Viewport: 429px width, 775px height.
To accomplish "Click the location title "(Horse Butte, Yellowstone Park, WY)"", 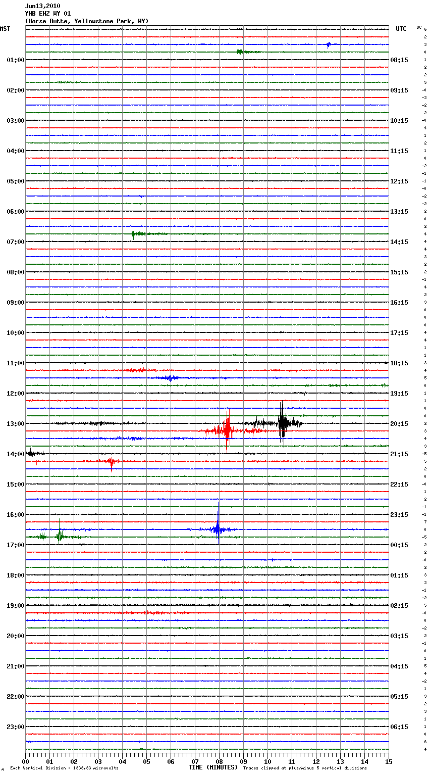I will pyautogui.click(x=87, y=21).
